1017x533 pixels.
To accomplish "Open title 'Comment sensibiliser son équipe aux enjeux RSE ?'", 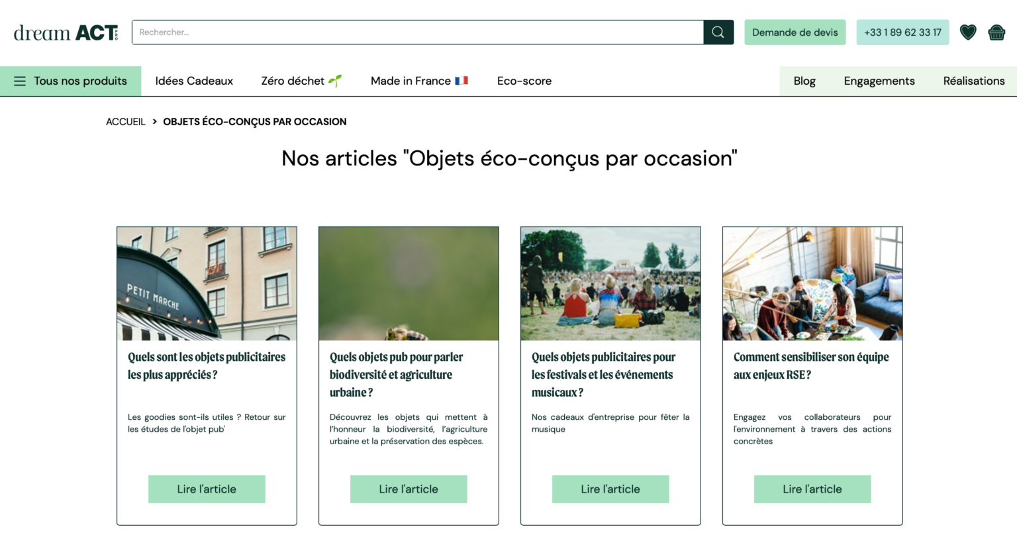I will click(811, 365).
